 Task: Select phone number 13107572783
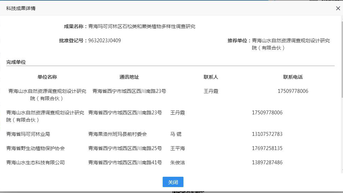(267, 134)
